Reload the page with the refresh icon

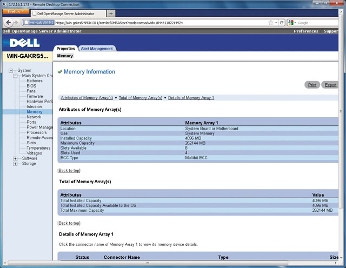282,23
